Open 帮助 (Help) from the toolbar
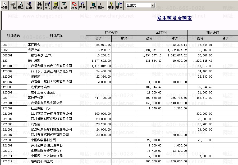Screen dimensions: 238x165 pyautogui.click(x=111, y=5)
